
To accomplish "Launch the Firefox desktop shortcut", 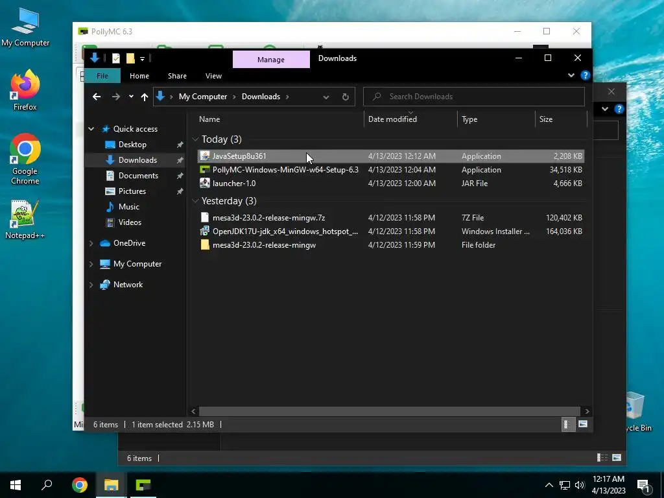I will (25, 90).
